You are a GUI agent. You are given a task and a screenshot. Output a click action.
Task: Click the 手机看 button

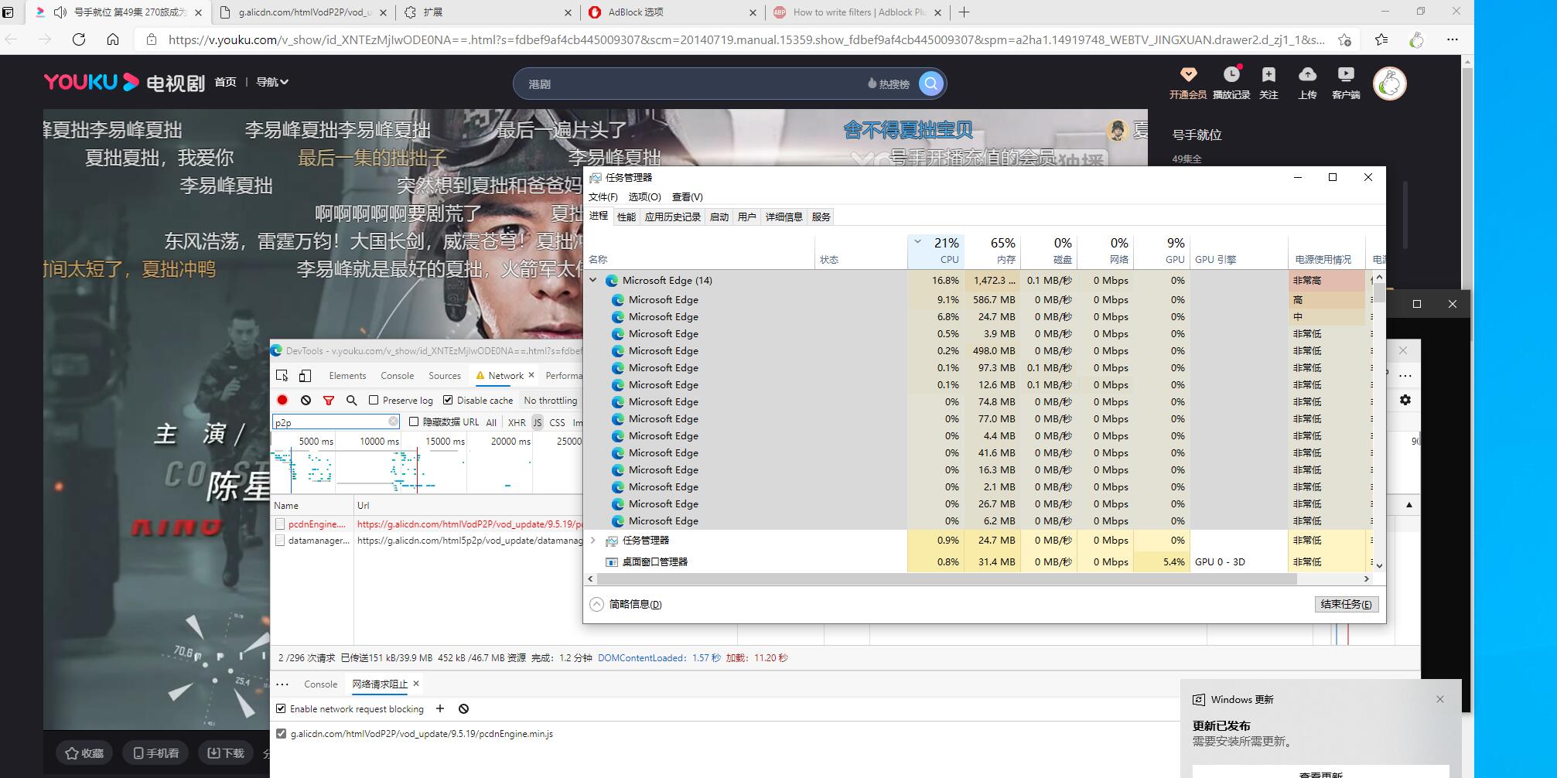[x=155, y=752]
